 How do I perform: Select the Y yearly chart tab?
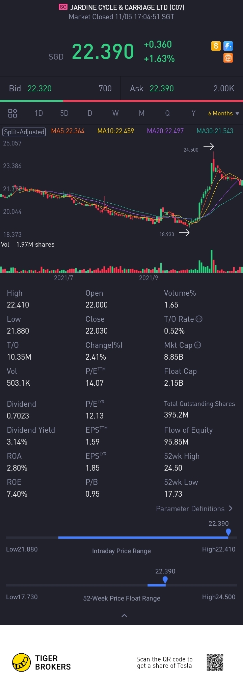(193, 113)
